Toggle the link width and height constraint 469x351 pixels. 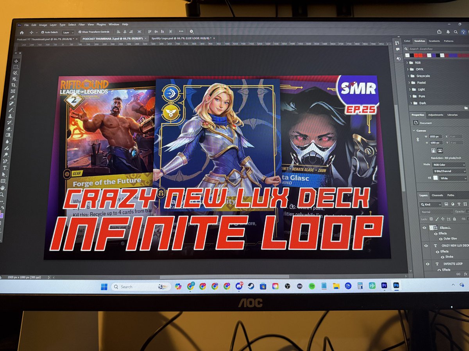(418, 139)
